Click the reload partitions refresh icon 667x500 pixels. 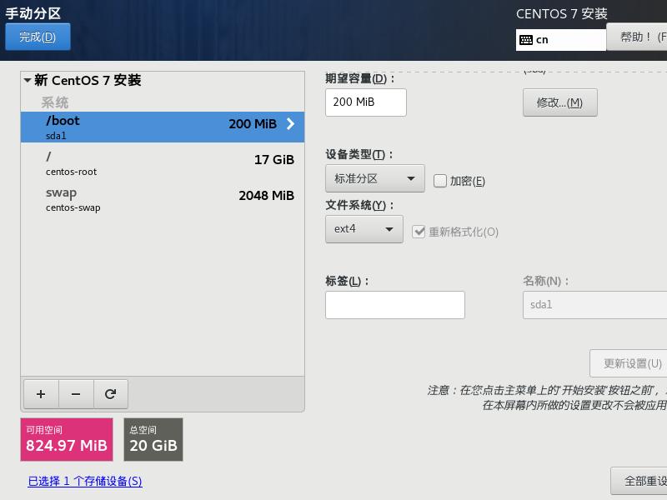point(111,393)
